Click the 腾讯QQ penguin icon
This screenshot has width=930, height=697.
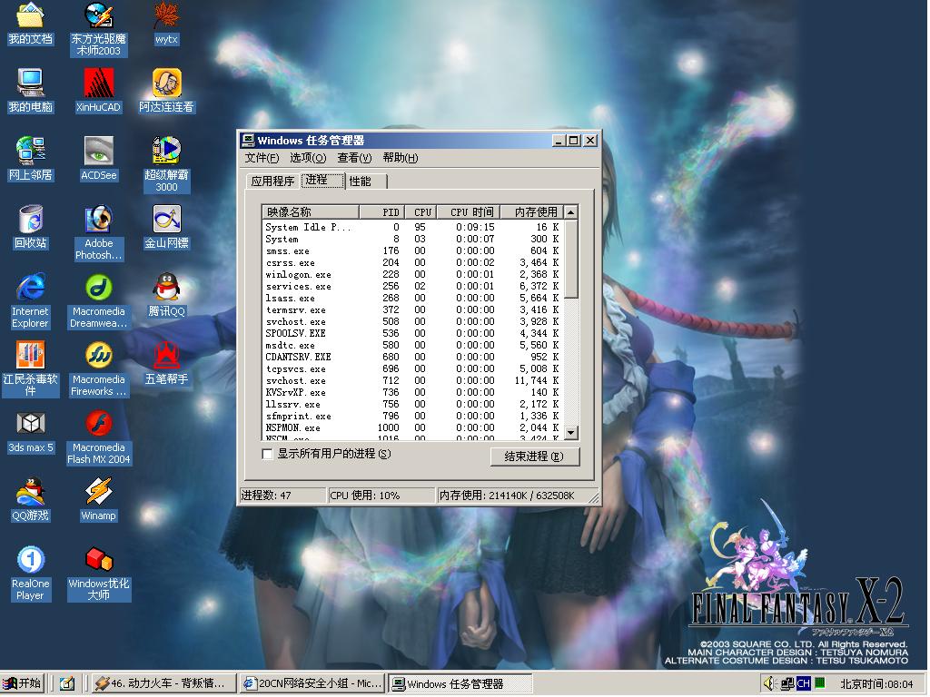[x=166, y=296]
